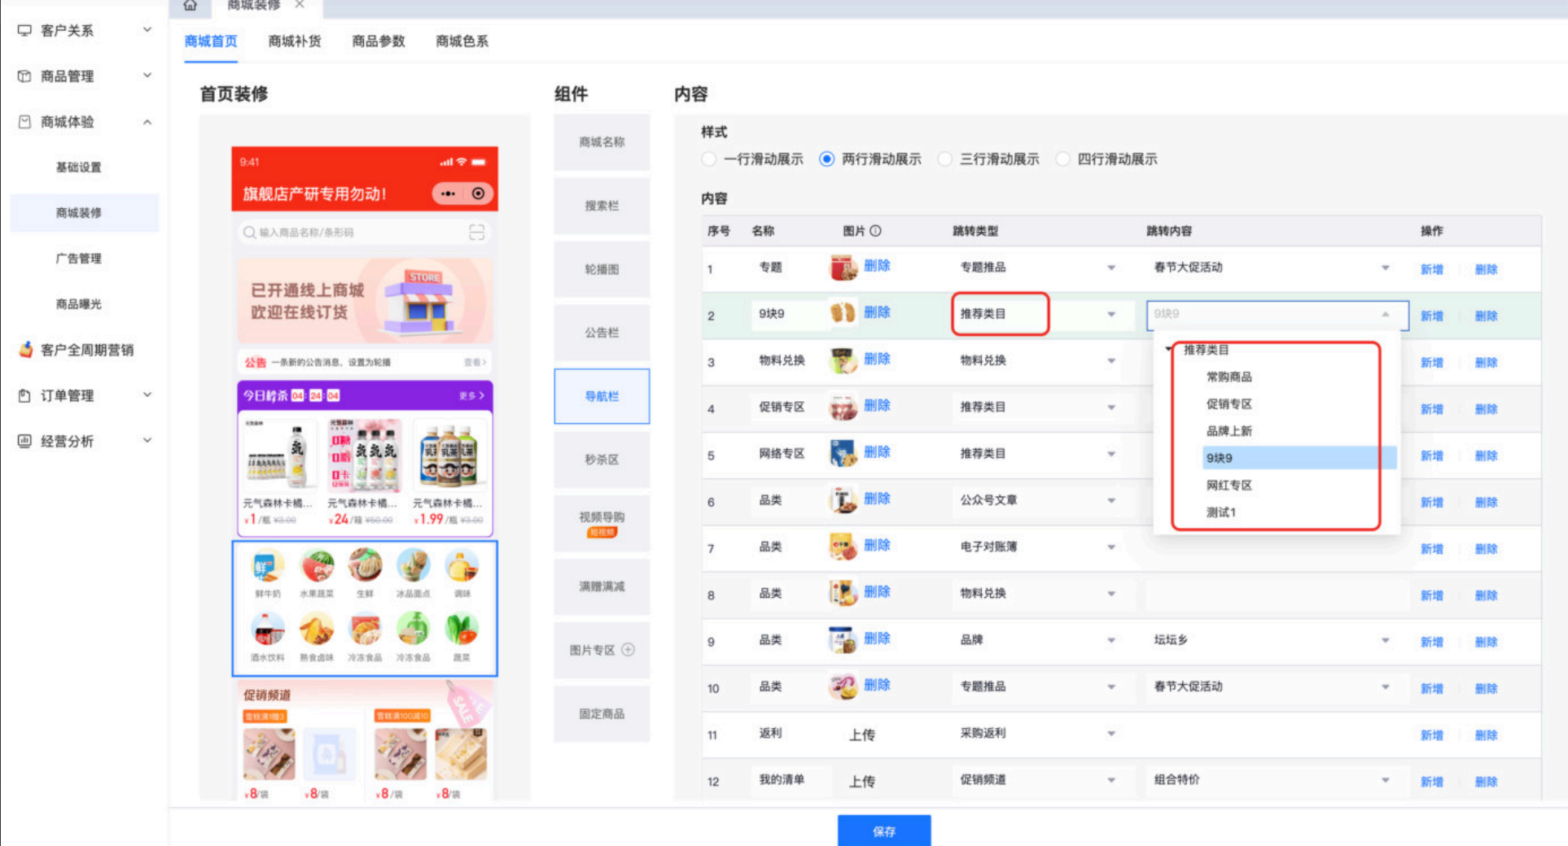Click the scan icon in search bar

point(476,233)
